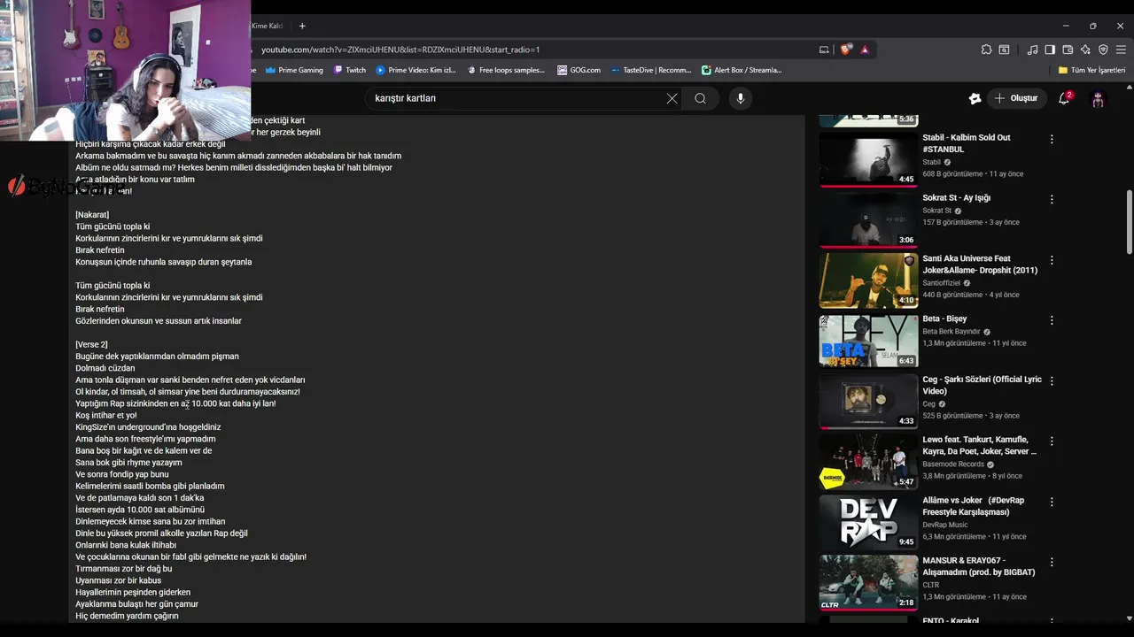The height and width of the screenshot is (637, 1134).
Task: Open options menu for Stabil - Kalbim Sold Out
Action: tap(1052, 139)
